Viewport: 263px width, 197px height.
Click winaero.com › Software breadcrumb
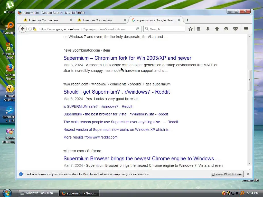(82, 151)
